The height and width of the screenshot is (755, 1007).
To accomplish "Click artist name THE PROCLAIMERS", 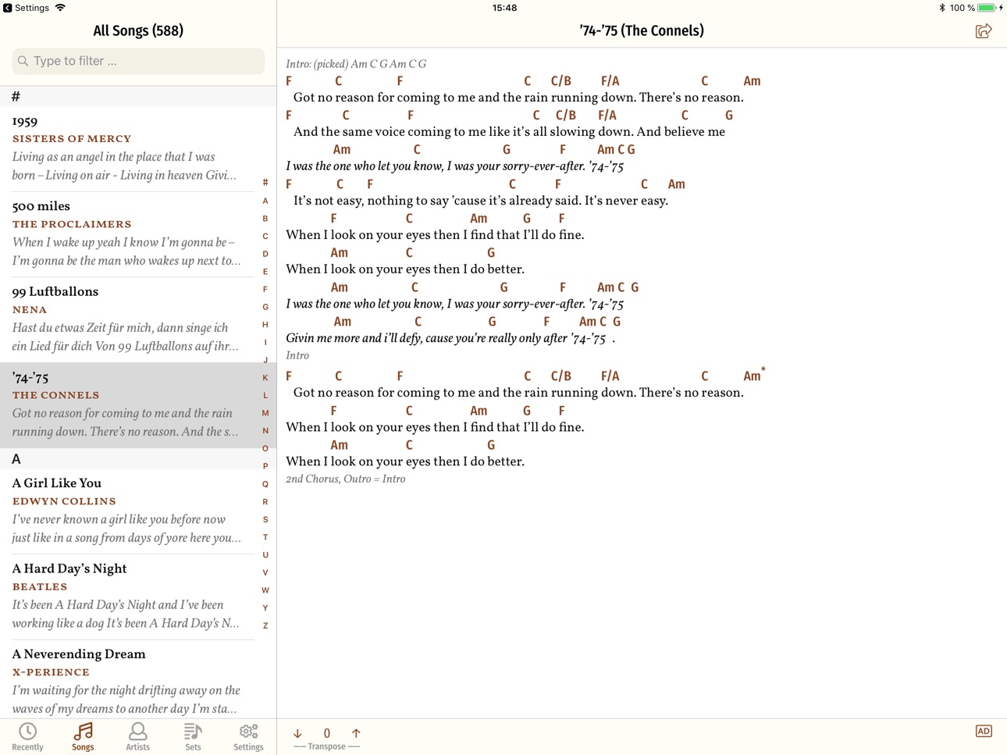I will [72, 224].
